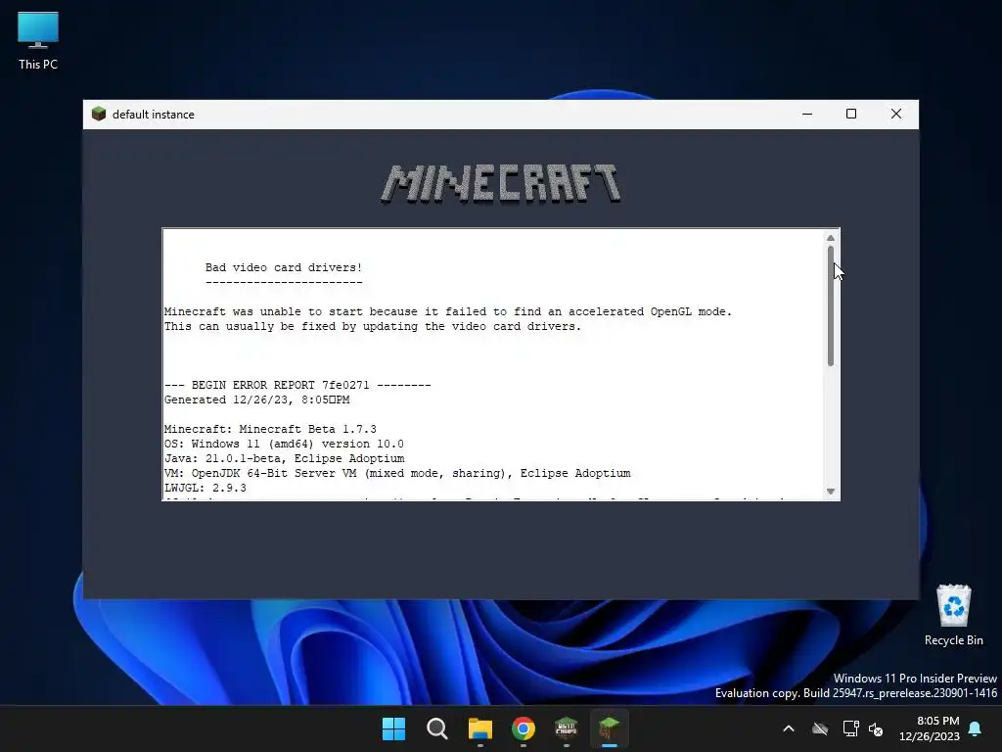Click the 'OS: Windows 11 (amd64)' line
Image resolution: width=1002 pixels, height=752 pixels.
pos(285,444)
